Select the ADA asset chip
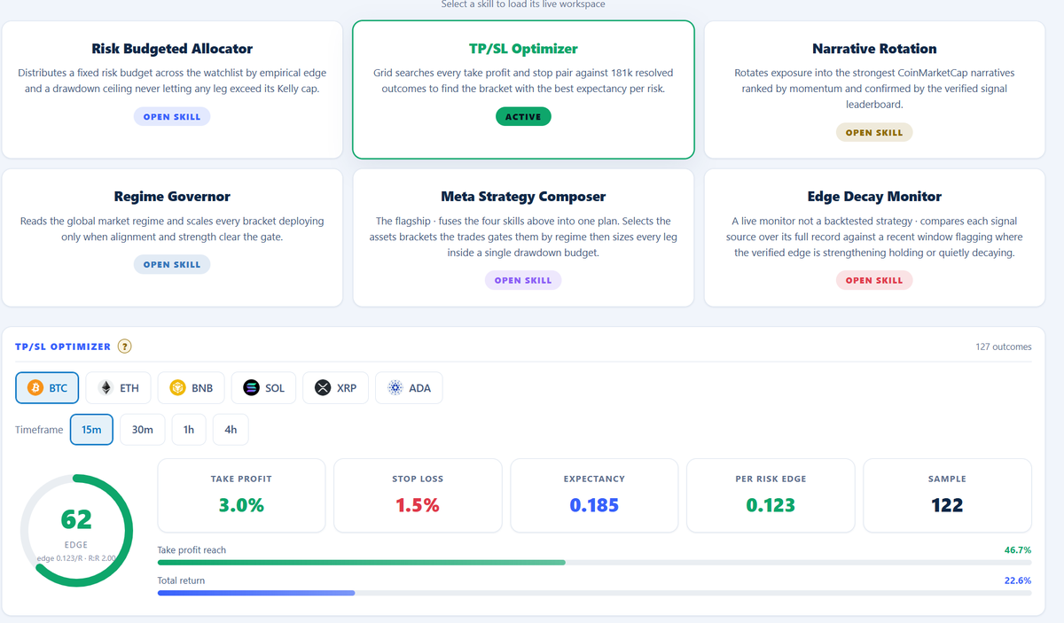Image resolution: width=1064 pixels, height=623 pixels. tap(409, 388)
